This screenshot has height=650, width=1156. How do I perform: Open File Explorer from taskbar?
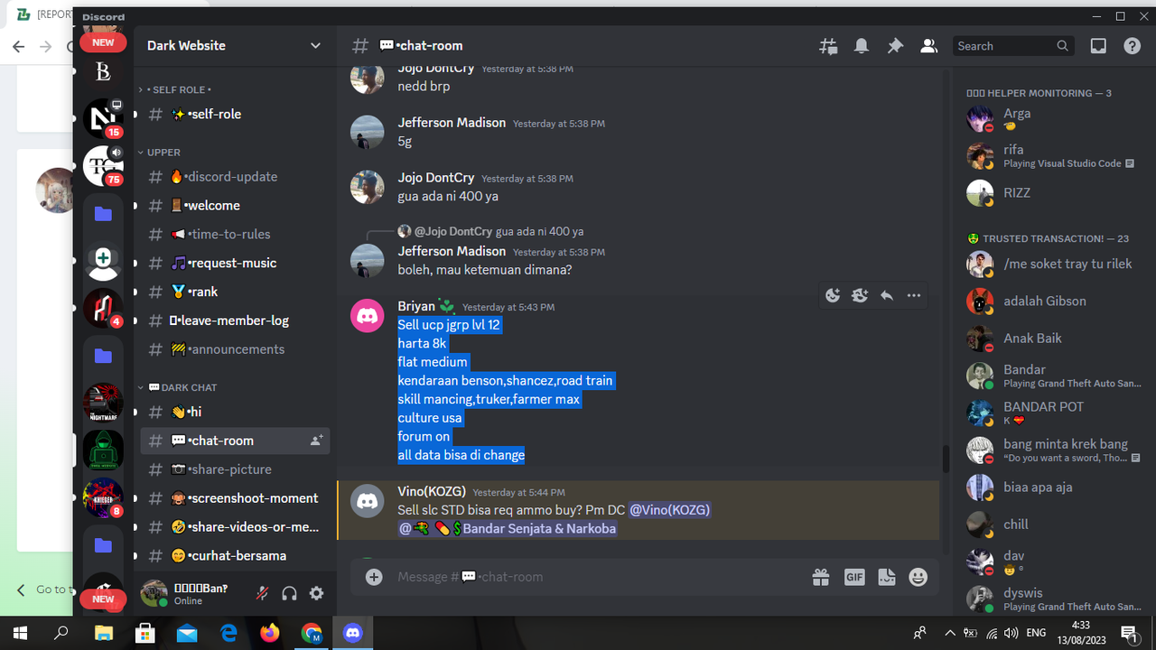tap(104, 633)
